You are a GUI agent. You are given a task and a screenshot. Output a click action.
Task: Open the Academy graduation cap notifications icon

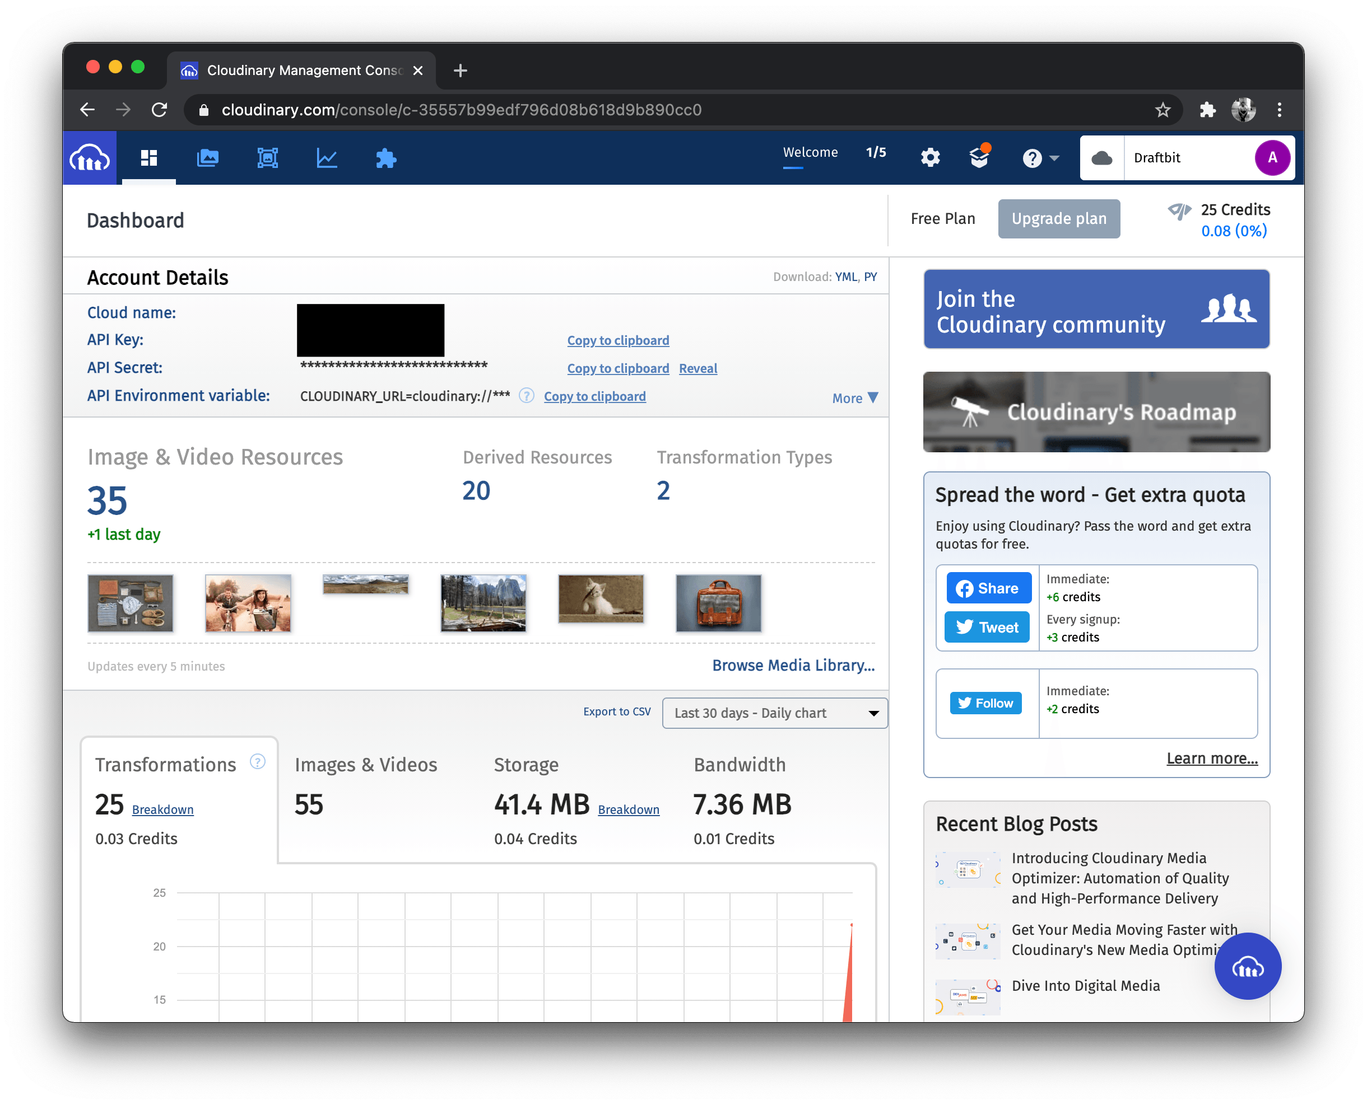[x=979, y=156]
